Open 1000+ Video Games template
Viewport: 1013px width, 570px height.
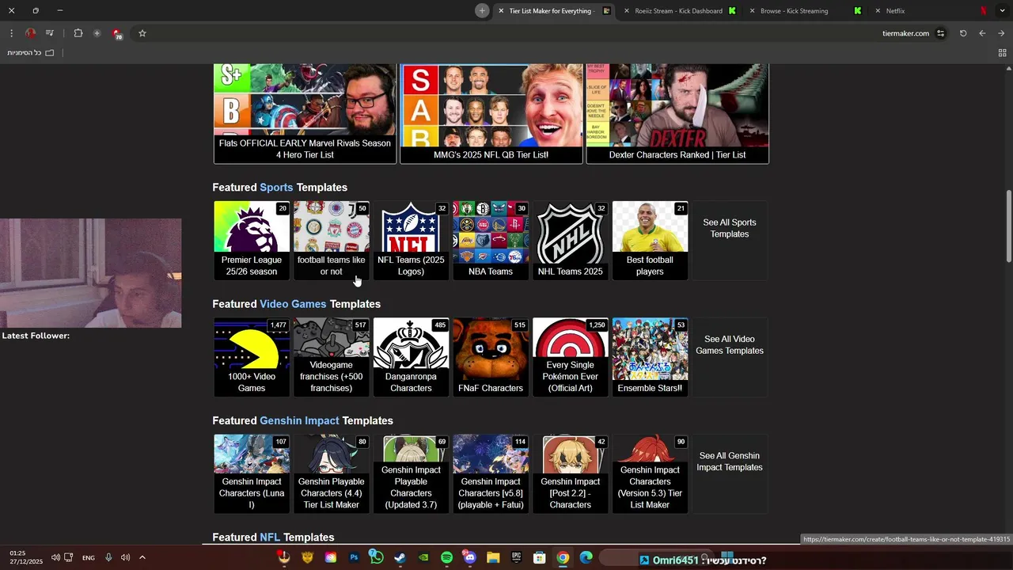[x=252, y=357]
